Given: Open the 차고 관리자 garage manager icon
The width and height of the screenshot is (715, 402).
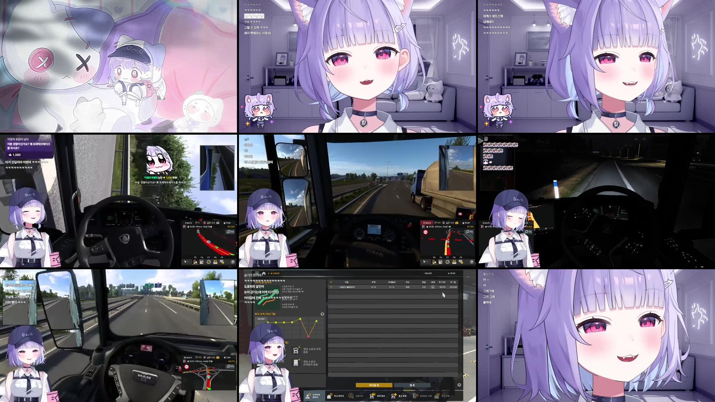Looking at the screenshot, I should pyautogui.click(x=329, y=396).
